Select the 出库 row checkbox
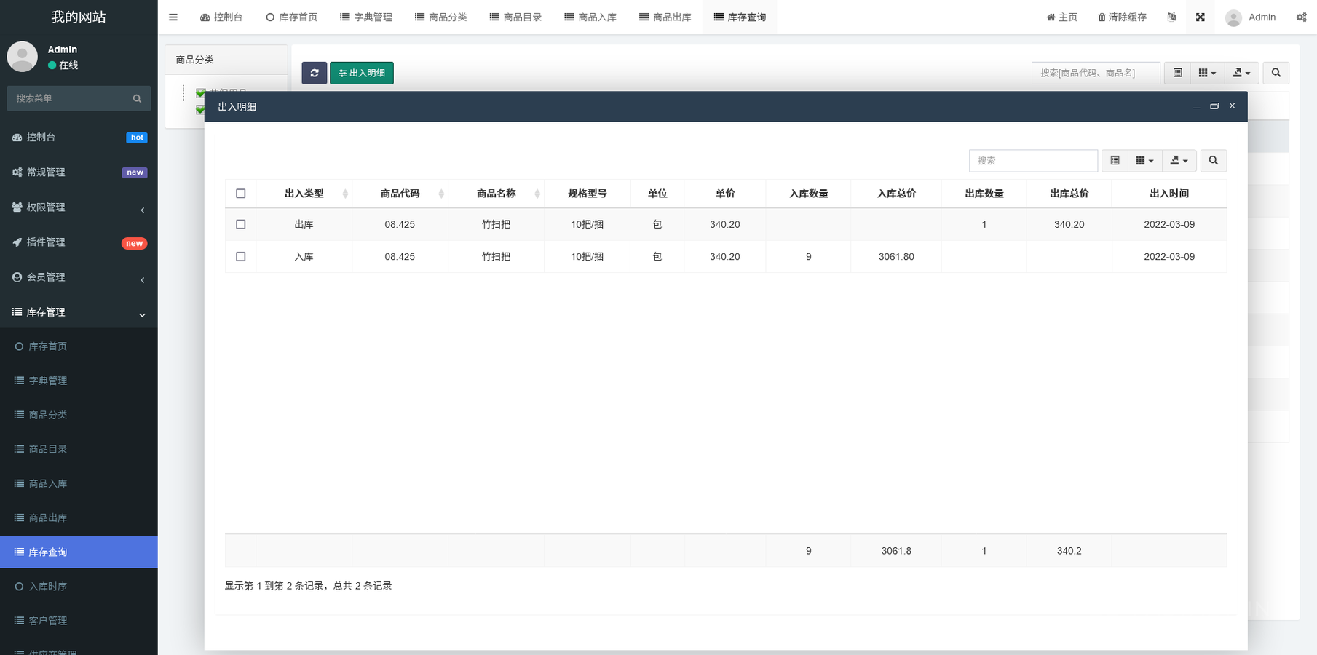The width and height of the screenshot is (1317, 655). click(x=241, y=225)
